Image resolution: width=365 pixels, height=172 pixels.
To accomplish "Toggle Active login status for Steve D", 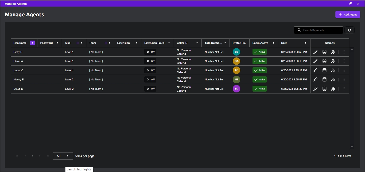I will (x=259, y=89).
